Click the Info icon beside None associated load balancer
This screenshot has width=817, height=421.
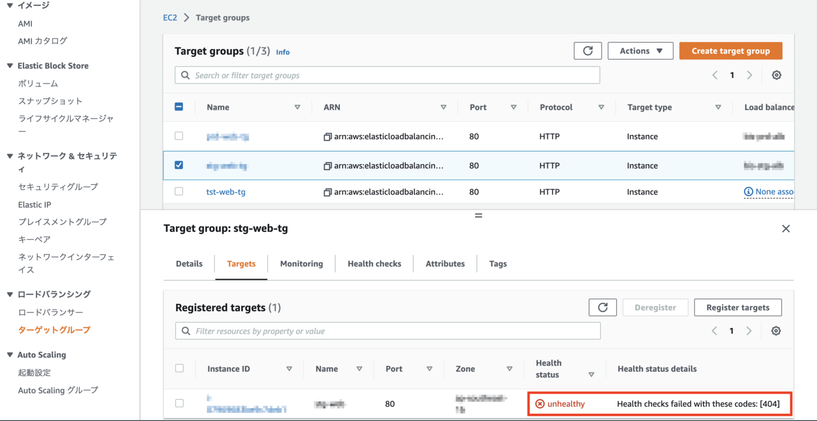(749, 191)
